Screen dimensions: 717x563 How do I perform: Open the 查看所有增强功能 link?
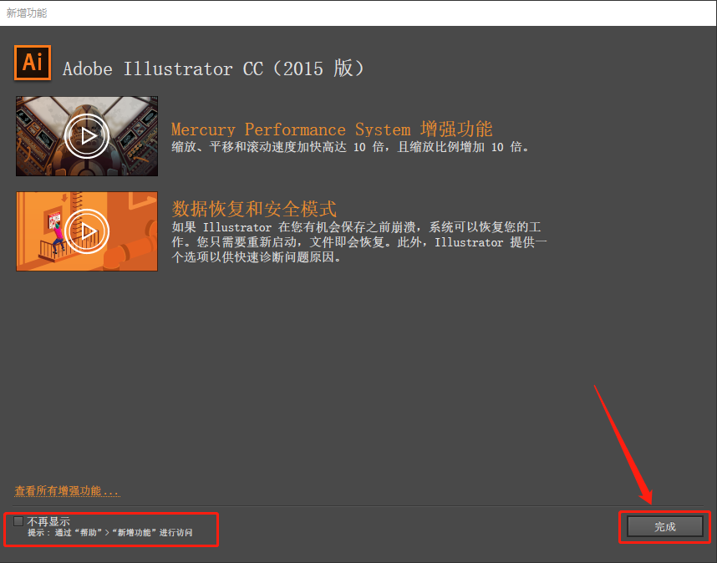(x=67, y=491)
